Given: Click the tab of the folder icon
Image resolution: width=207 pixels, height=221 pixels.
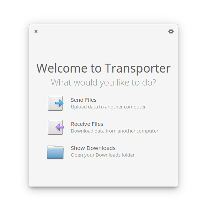Looking at the screenshot, I should (51, 146).
